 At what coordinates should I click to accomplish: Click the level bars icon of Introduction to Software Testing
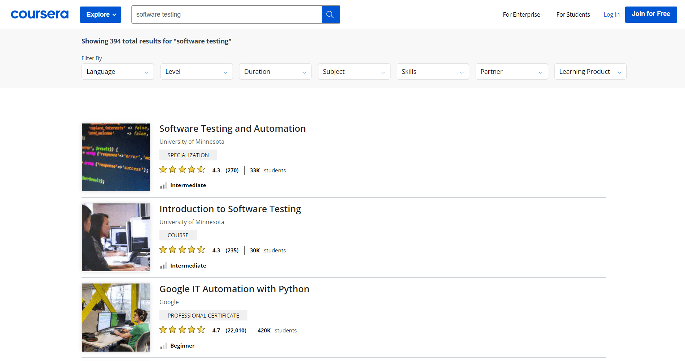click(163, 266)
